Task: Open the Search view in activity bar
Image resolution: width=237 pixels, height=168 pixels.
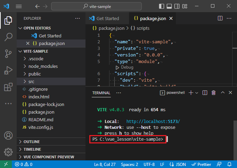Action: pyautogui.click(x=8, y=37)
